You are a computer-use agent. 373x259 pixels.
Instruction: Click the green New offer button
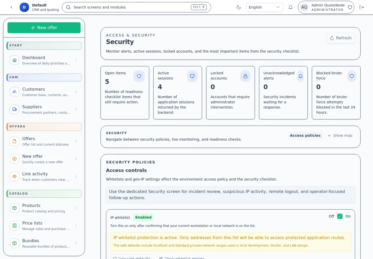point(44,28)
